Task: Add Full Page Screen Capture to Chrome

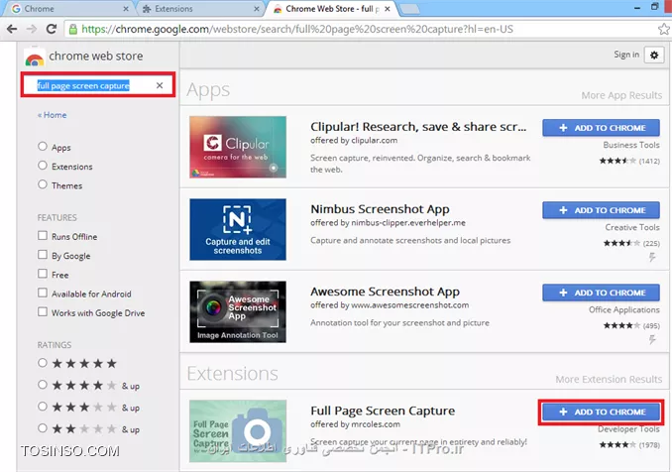Action: (601, 412)
